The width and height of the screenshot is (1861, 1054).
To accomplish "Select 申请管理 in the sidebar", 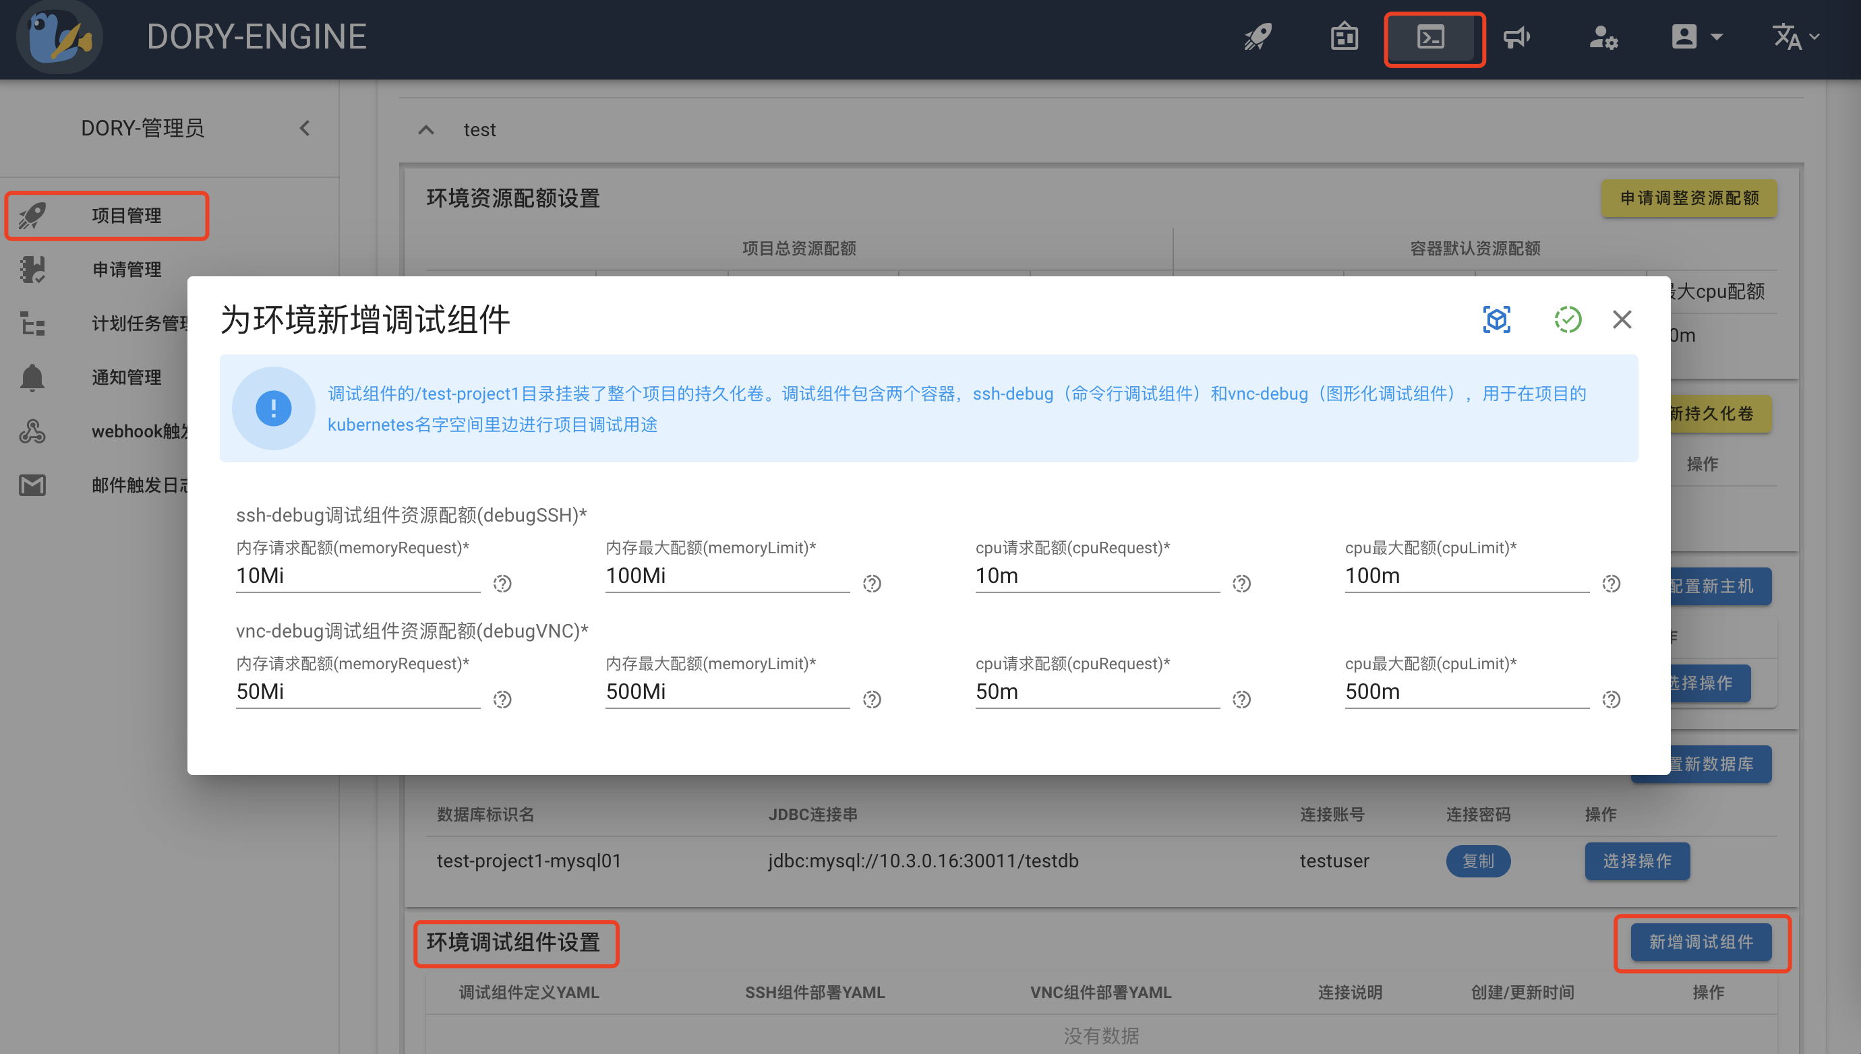I will click(126, 270).
